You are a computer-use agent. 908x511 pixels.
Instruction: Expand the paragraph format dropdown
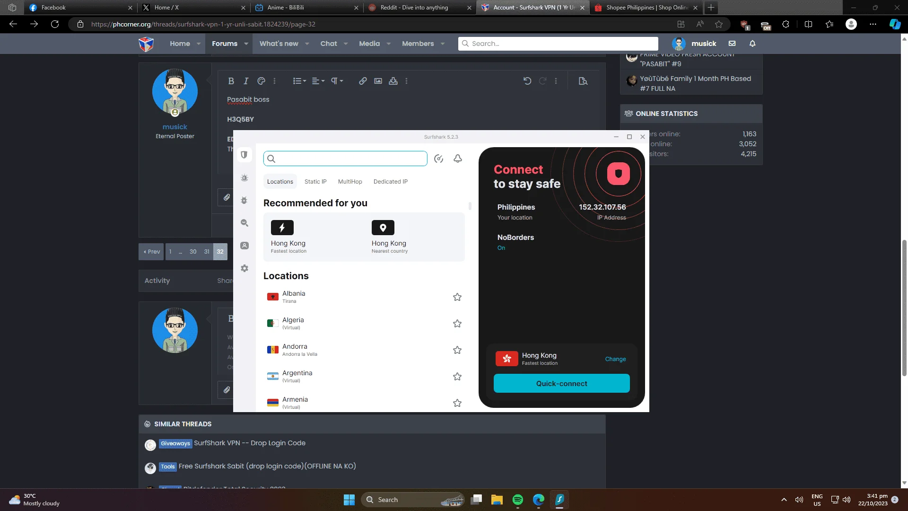tap(337, 81)
